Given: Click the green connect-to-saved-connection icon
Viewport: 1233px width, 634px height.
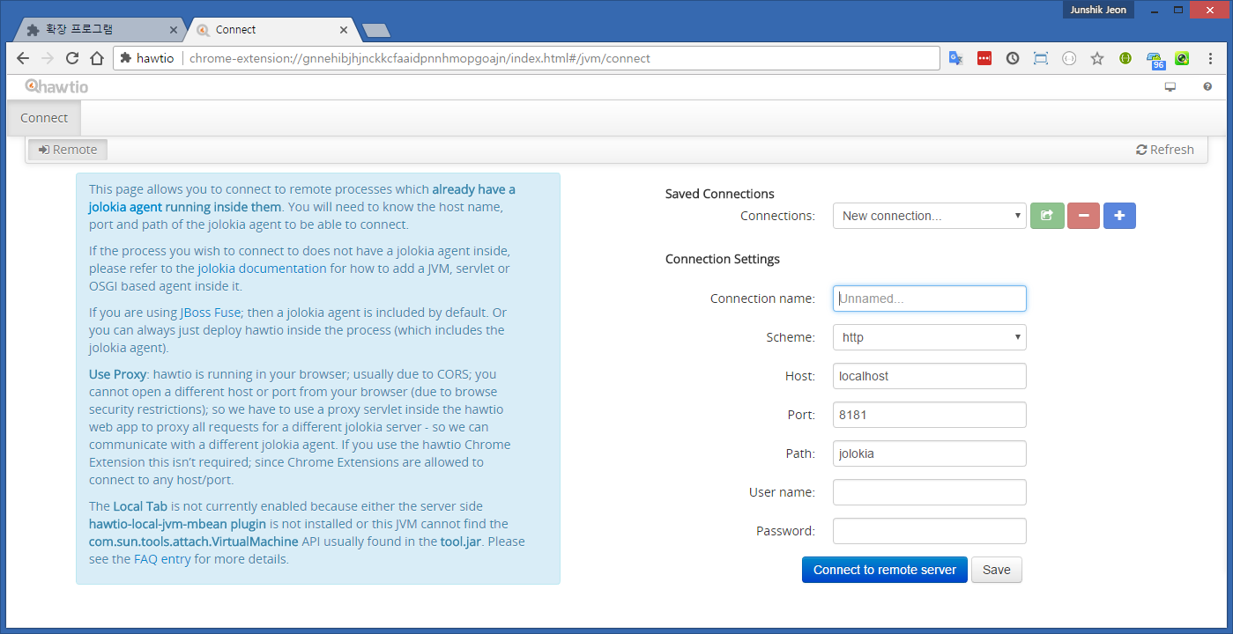Looking at the screenshot, I should pos(1046,216).
